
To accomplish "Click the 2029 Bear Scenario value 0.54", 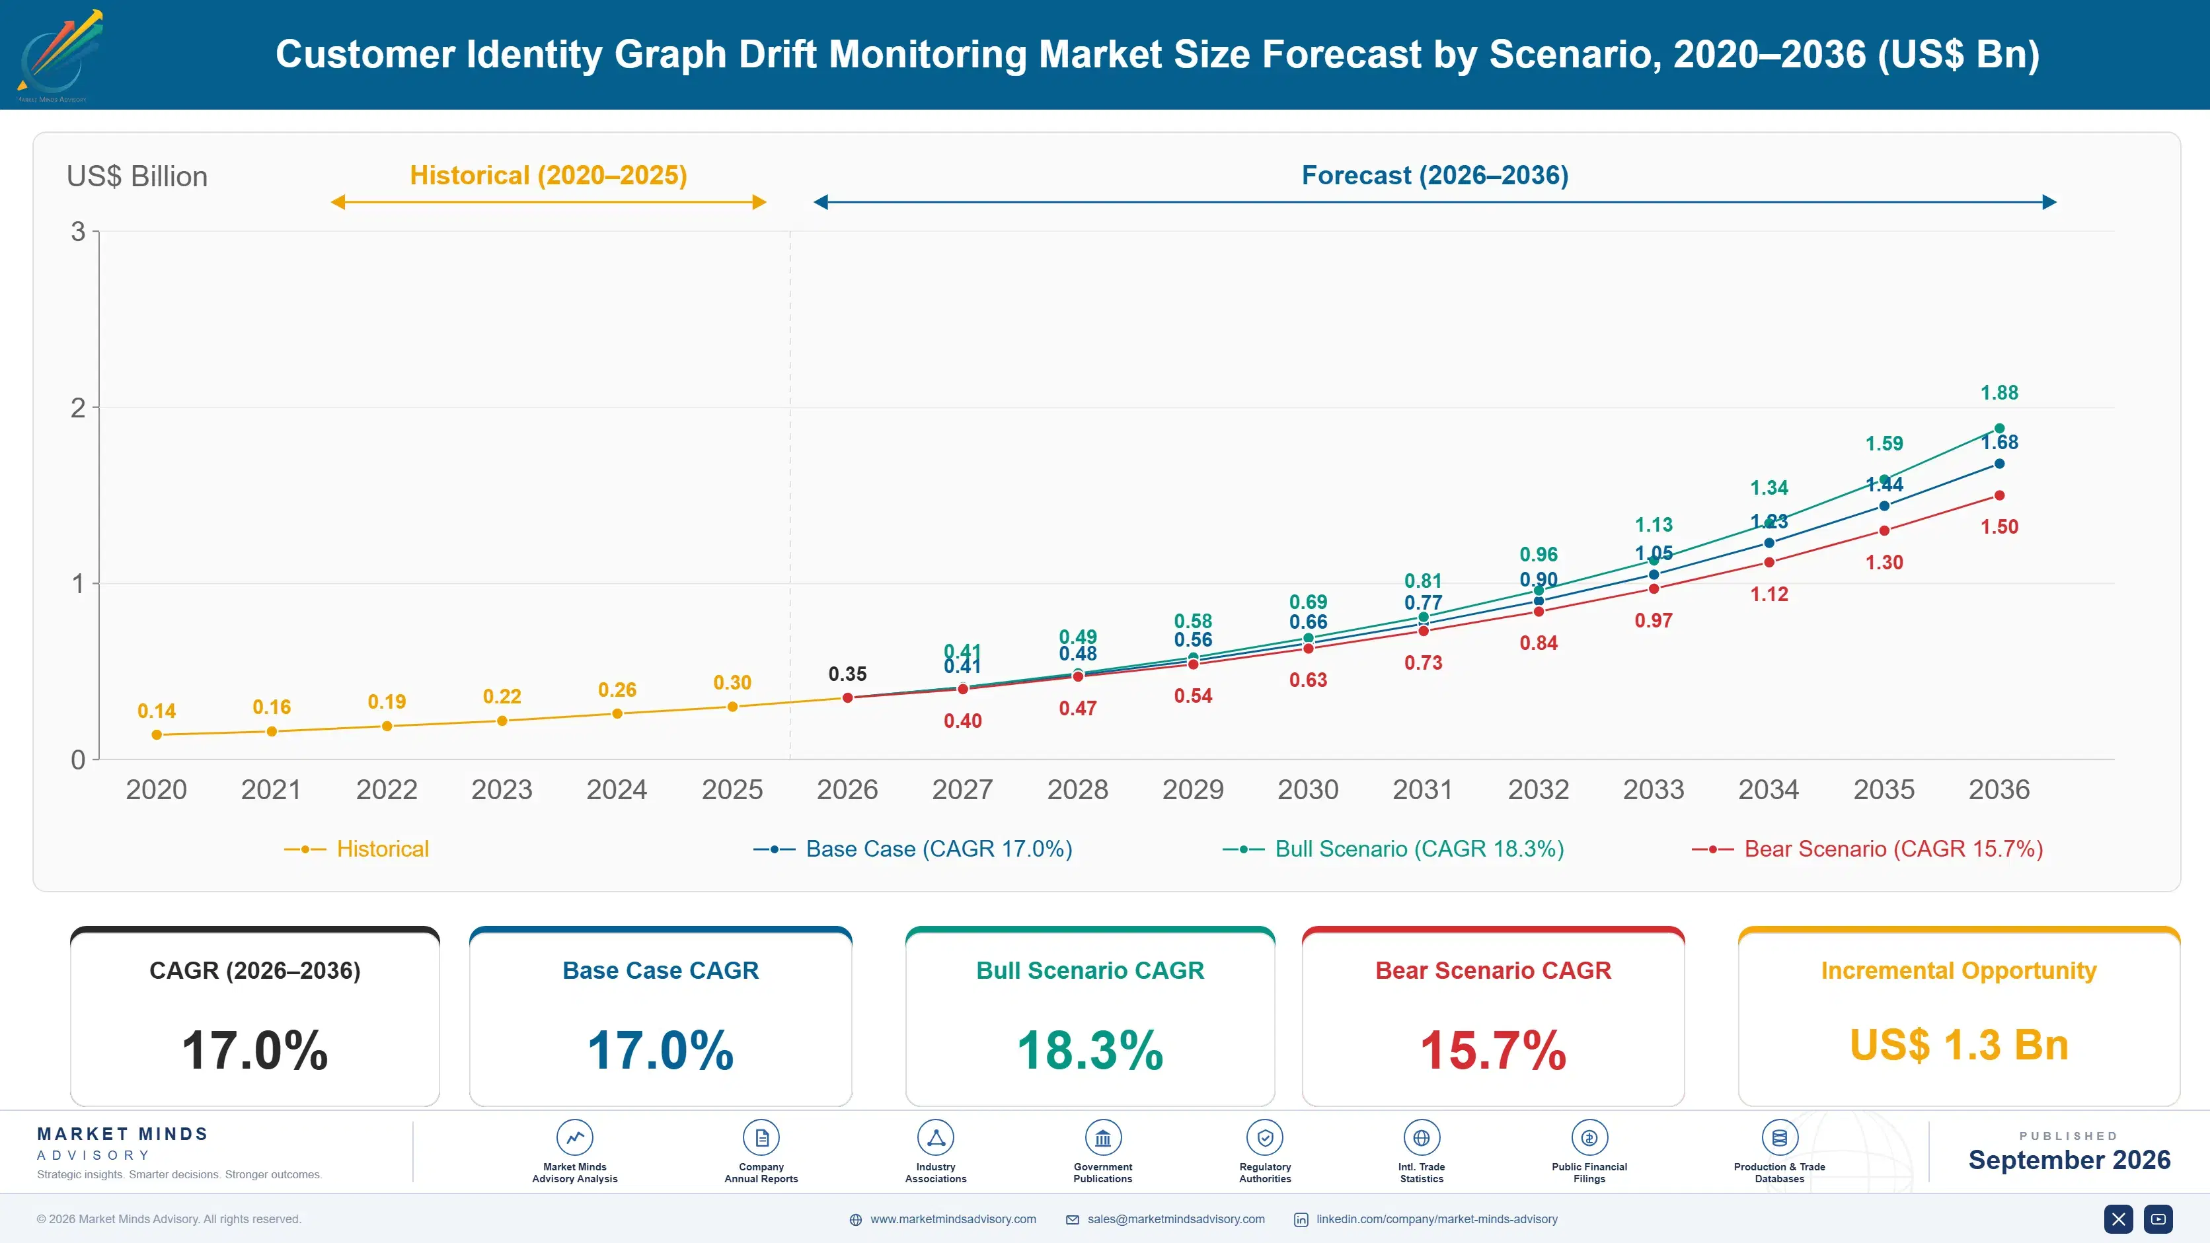I will coord(1192,696).
